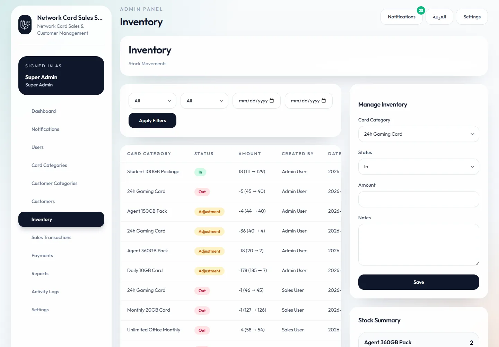The width and height of the screenshot is (499, 347).
Task: Click the Created By column header
Action: pos(298,154)
